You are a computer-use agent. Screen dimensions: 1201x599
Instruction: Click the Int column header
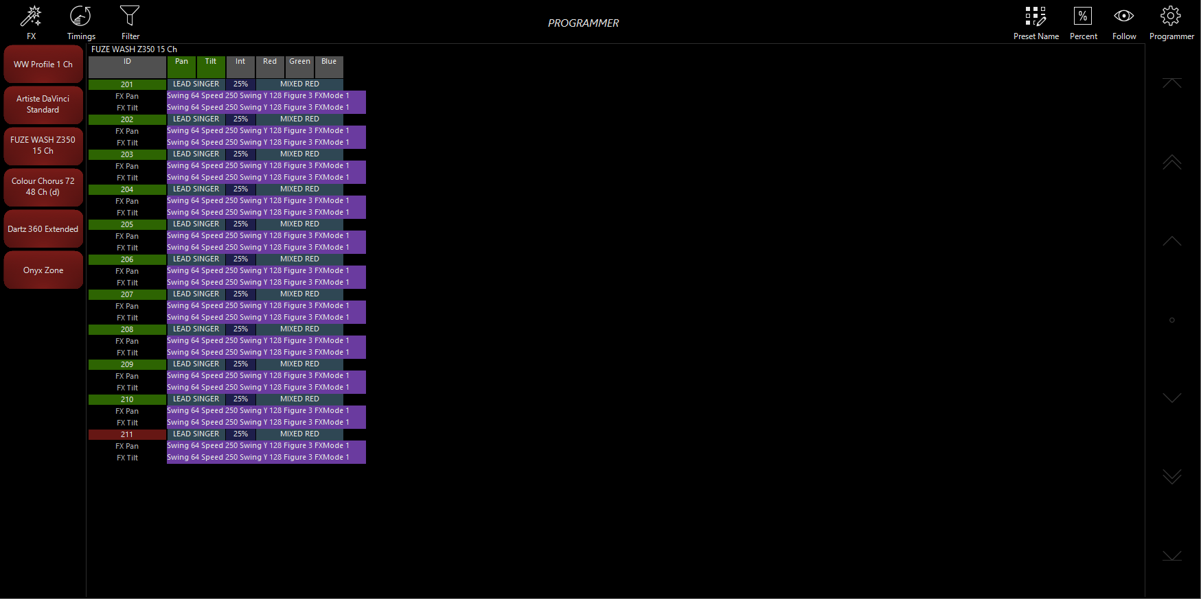pos(240,67)
